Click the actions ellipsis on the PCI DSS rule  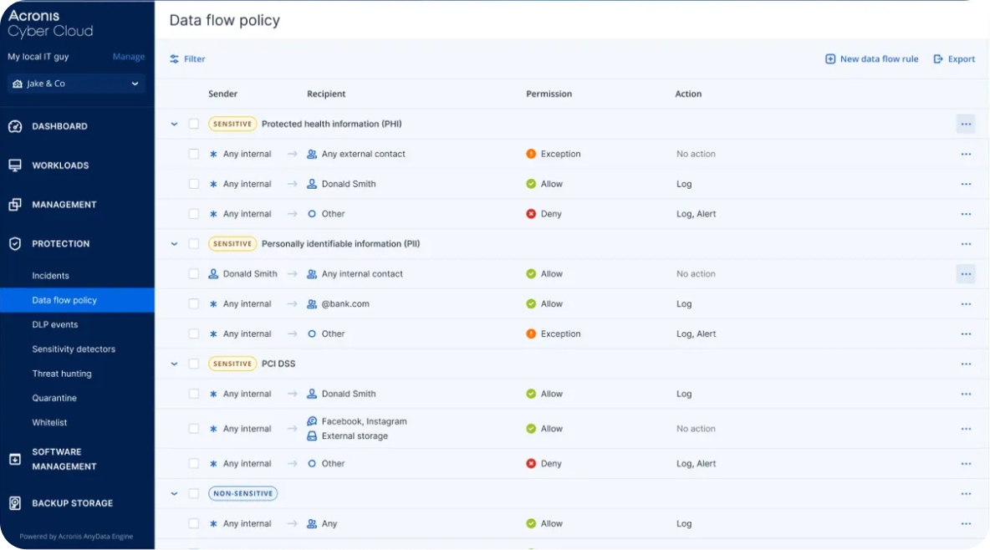tap(966, 364)
